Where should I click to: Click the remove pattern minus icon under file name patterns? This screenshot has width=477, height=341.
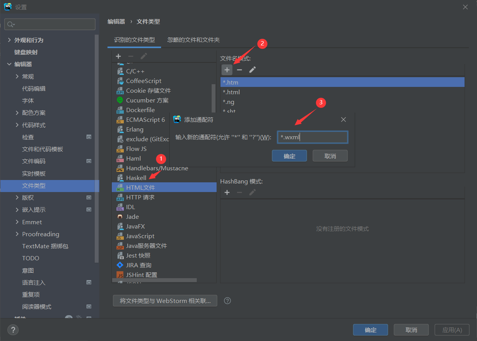239,70
